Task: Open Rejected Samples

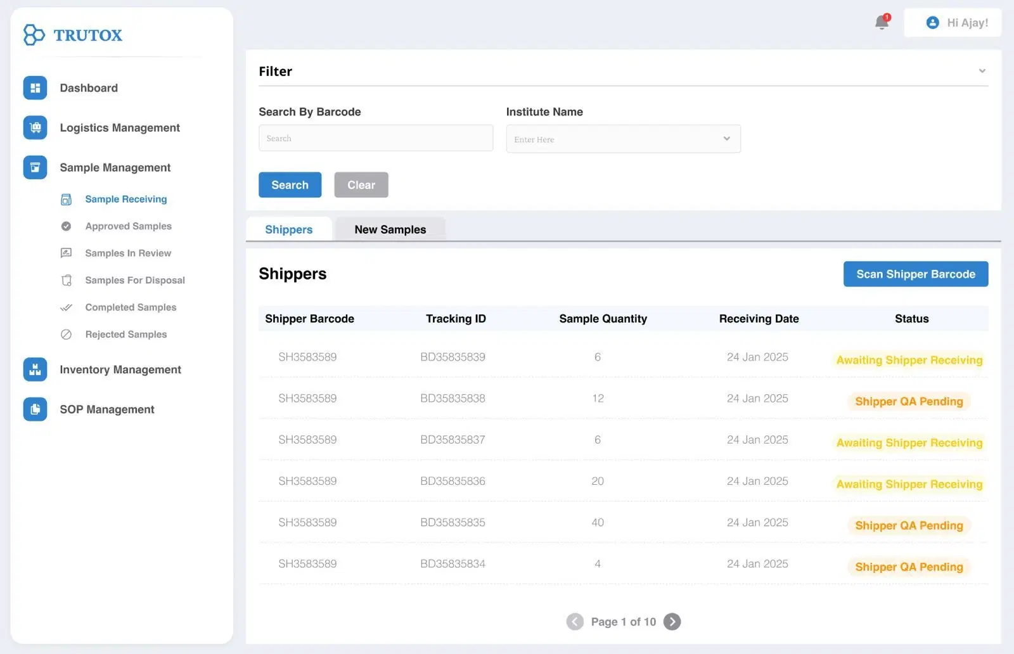Action: pyautogui.click(x=125, y=334)
